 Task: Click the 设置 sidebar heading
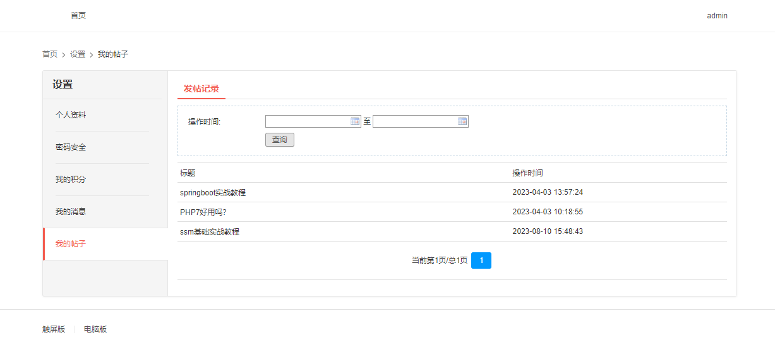(63, 85)
